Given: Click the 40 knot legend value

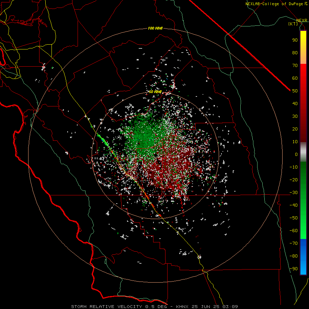Looking at the screenshot, I should [x=295, y=103].
